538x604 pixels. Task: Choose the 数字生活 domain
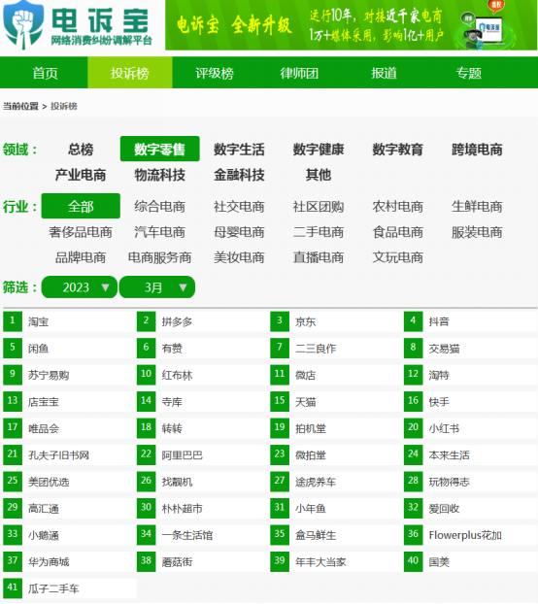click(x=239, y=150)
